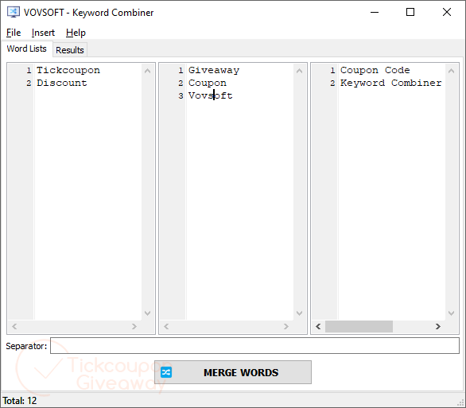Screen dimensions: 466x408
Task: Click the 'Vovsoft' line in second list
Action: 211,95
